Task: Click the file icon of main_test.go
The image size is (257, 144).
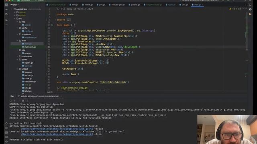Action: [23, 47]
